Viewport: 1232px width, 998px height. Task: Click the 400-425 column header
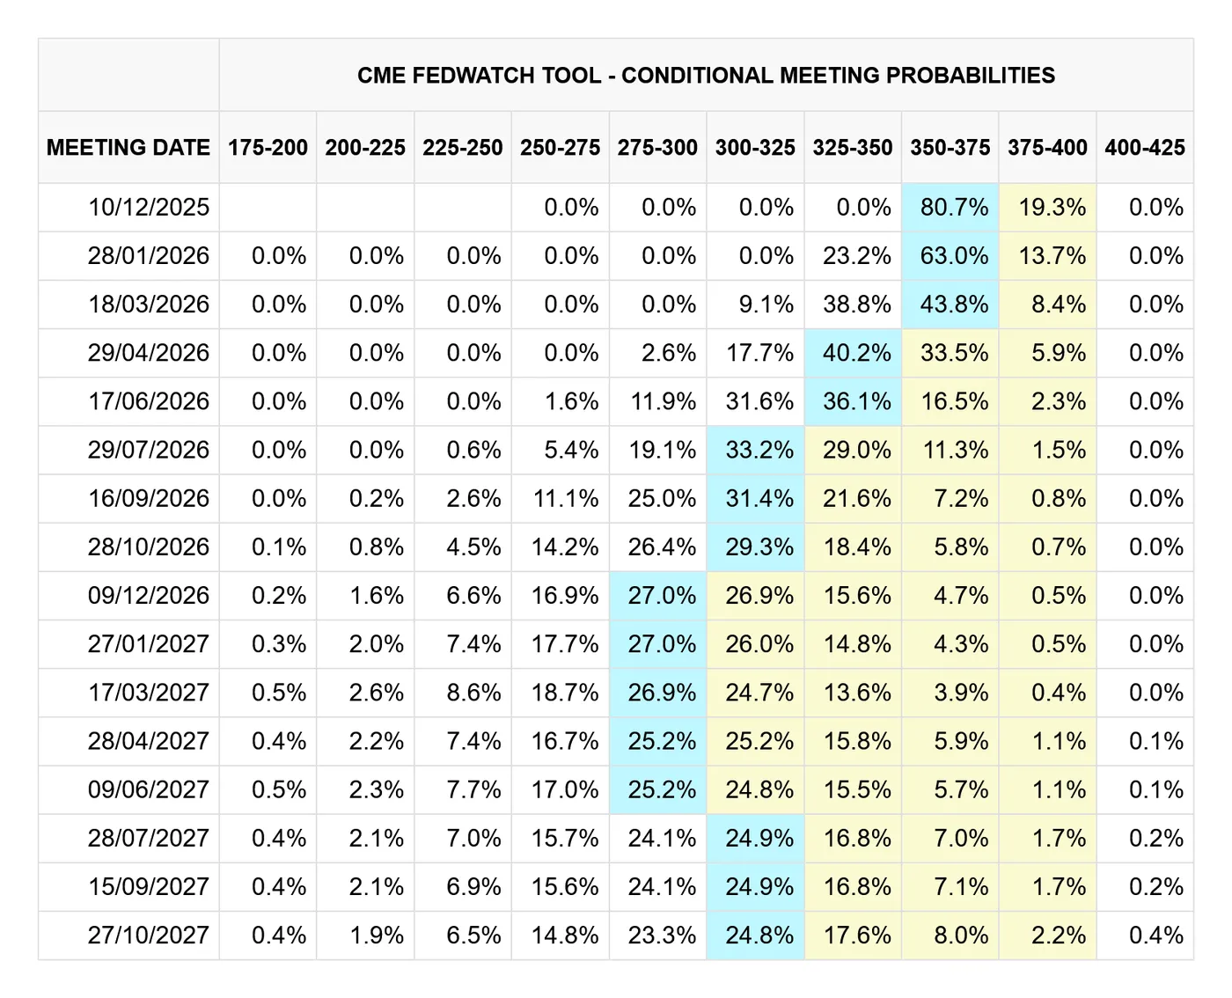pyautogui.click(x=1144, y=148)
